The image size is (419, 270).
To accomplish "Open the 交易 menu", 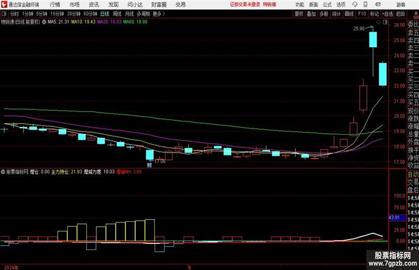I will coord(180,4).
